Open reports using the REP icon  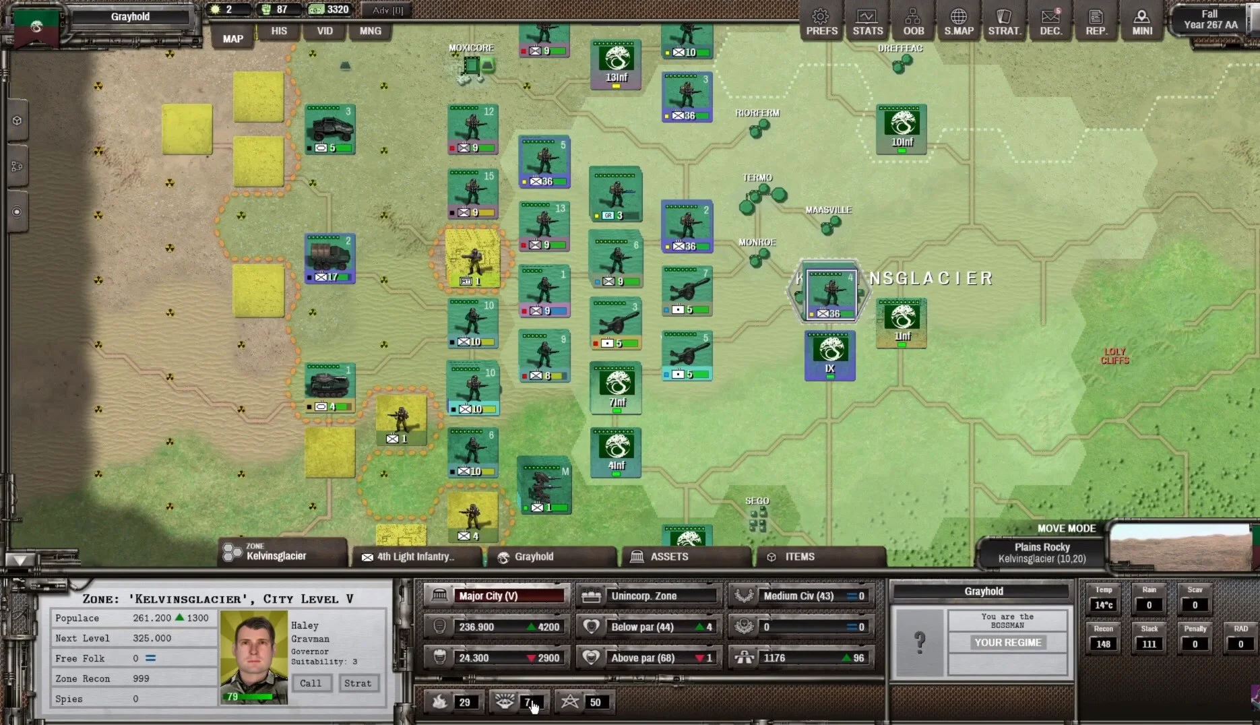[1097, 20]
